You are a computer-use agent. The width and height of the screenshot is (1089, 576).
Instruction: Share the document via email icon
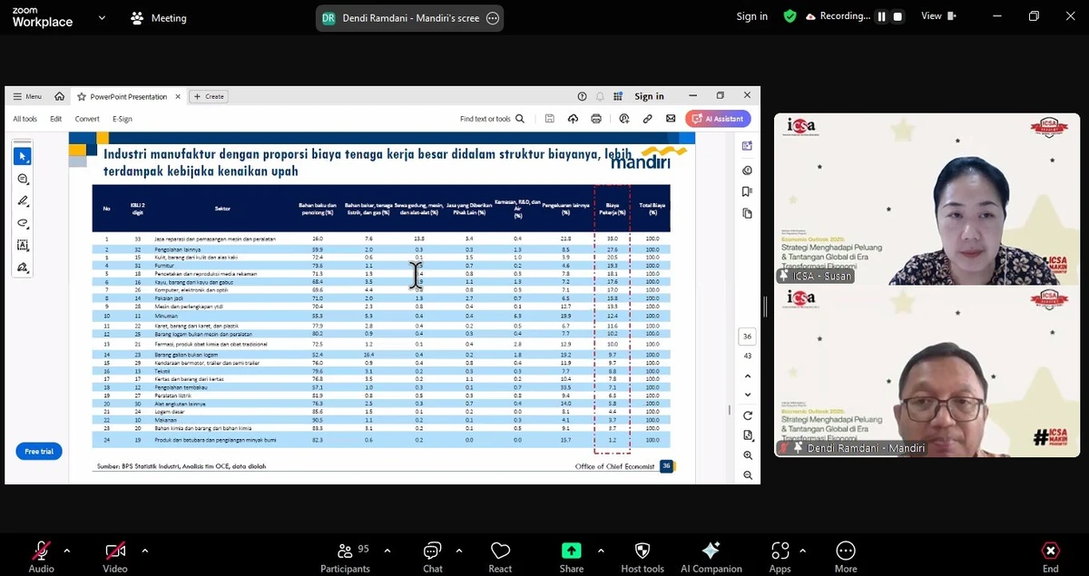[670, 119]
